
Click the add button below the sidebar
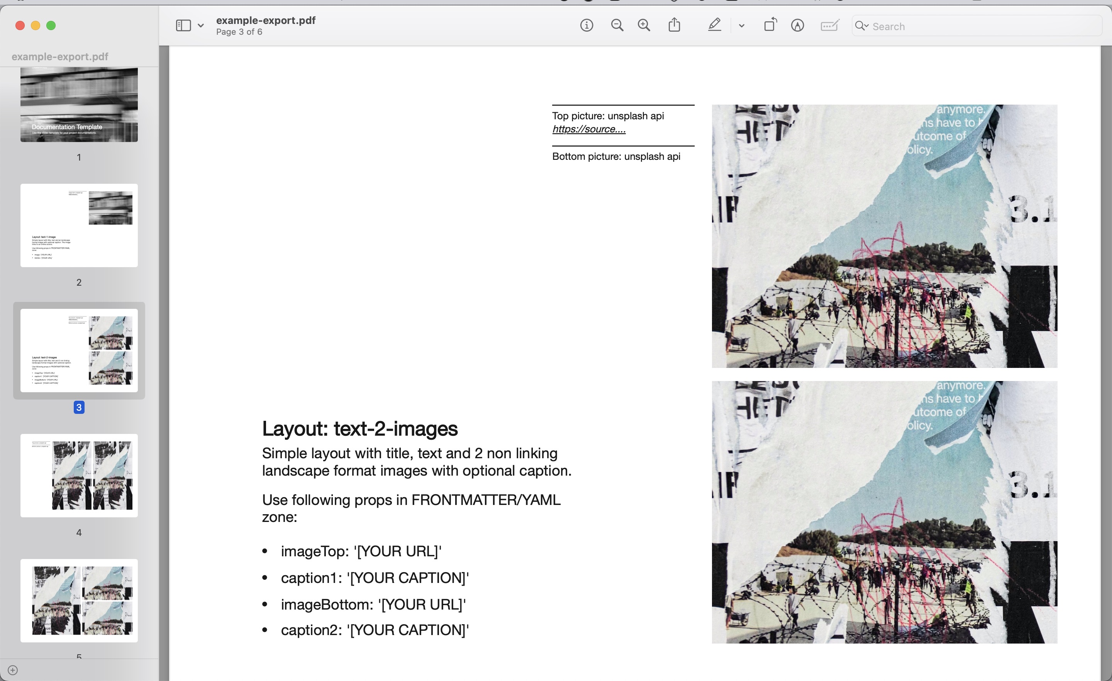coord(12,670)
